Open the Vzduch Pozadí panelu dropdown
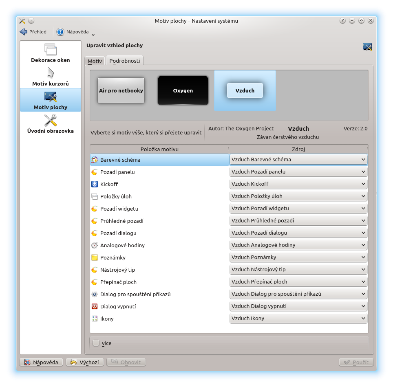Image resolution: width=393 pixels, height=387 pixels. tap(298, 172)
